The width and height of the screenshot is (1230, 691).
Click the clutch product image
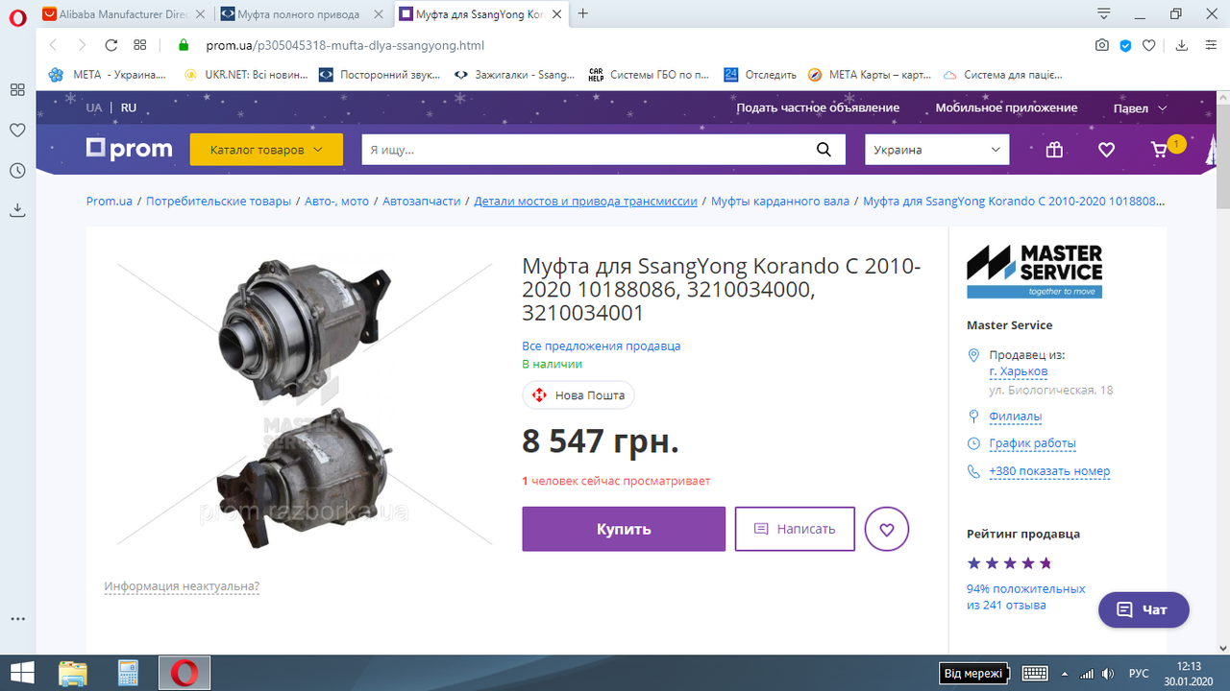coord(305,403)
